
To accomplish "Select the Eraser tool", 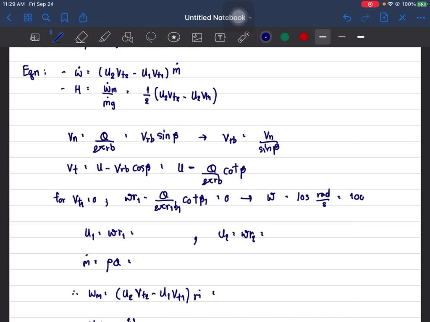I will click(x=81, y=37).
